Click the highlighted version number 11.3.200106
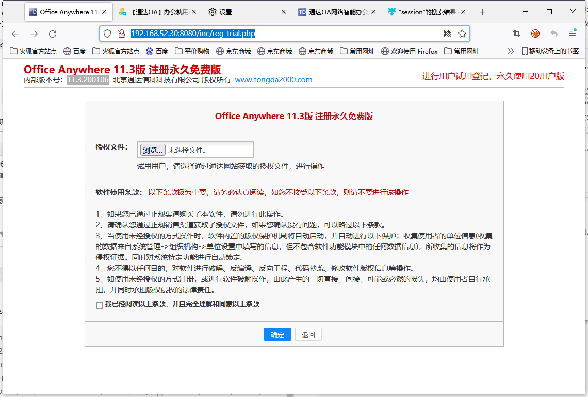588x397 pixels. tap(88, 80)
